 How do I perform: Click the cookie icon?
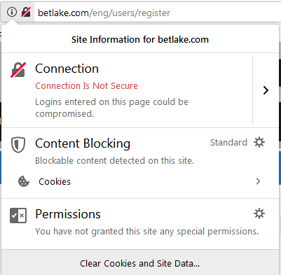24,181
